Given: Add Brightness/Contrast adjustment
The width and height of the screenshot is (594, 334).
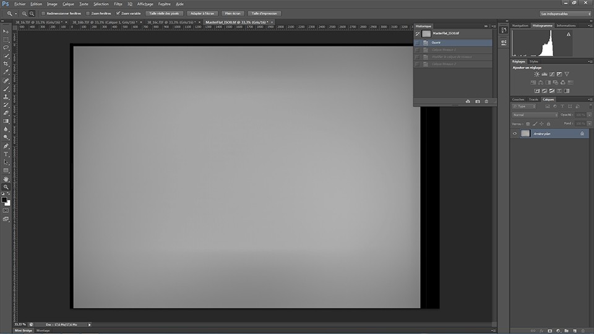Looking at the screenshot, I should click(537, 74).
